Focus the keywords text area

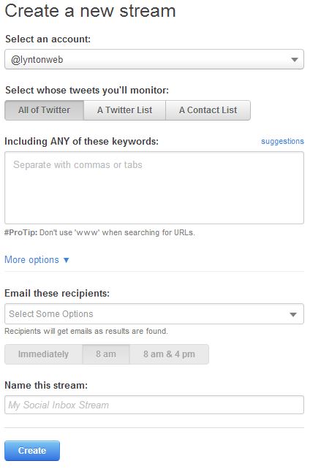[154, 188]
